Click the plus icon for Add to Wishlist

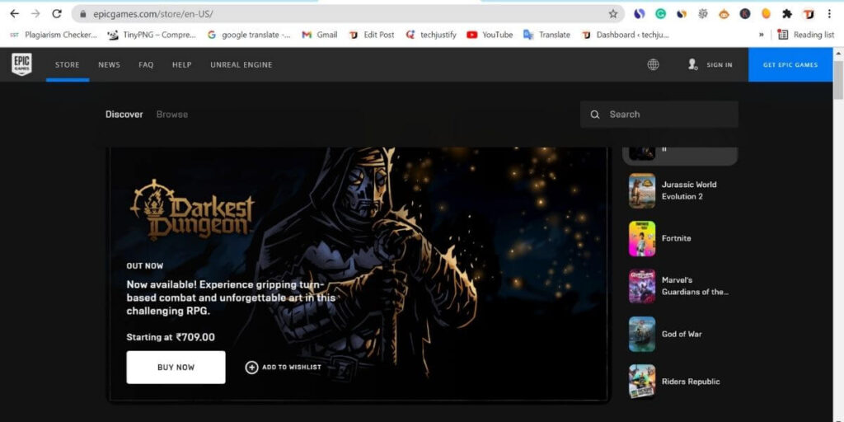[252, 368]
